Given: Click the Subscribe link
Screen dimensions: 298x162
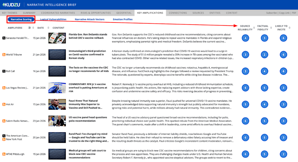Looking at the screenshot, I should [x=271, y=13].
